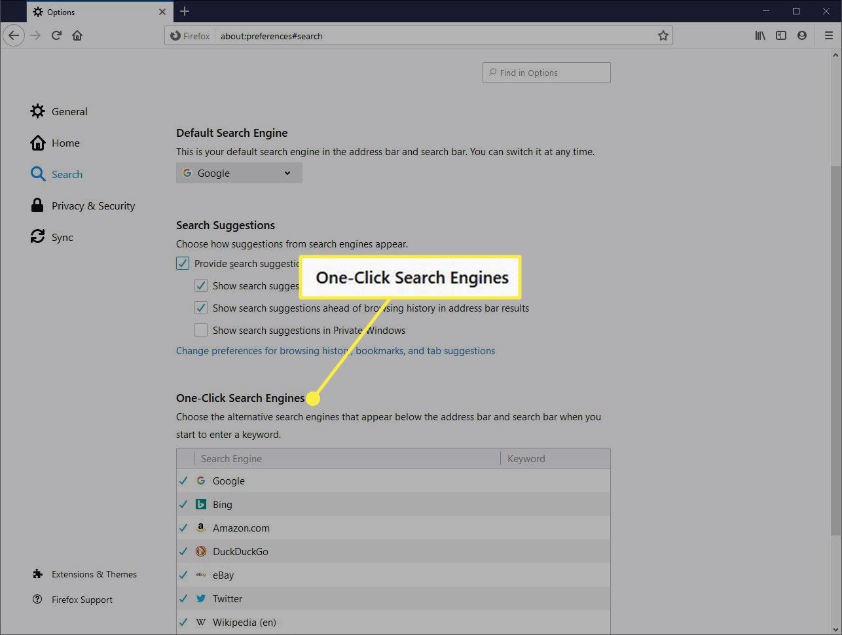Expand the Google default search engine dropdown

click(239, 173)
